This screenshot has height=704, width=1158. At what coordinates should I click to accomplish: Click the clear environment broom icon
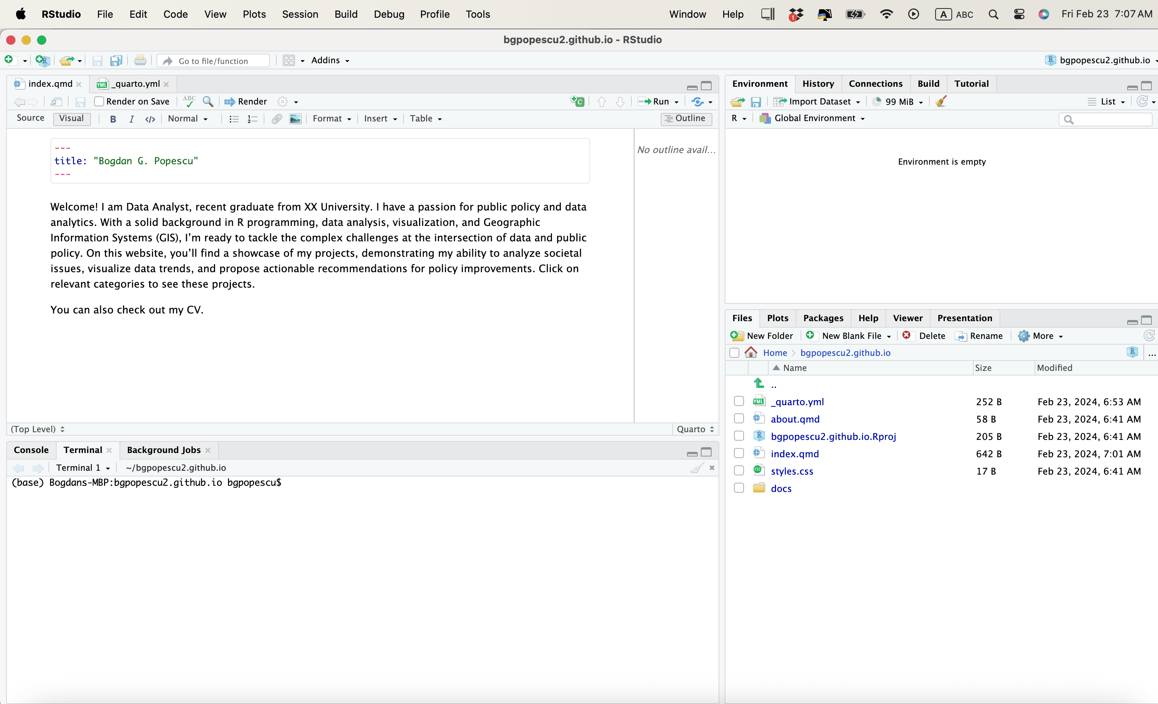[x=941, y=101]
